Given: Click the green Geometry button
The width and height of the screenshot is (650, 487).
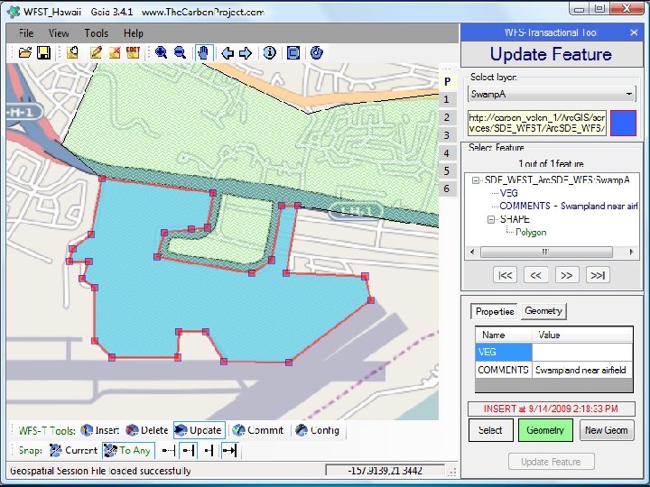Looking at the screenshot, I should [x=545, y=430].
